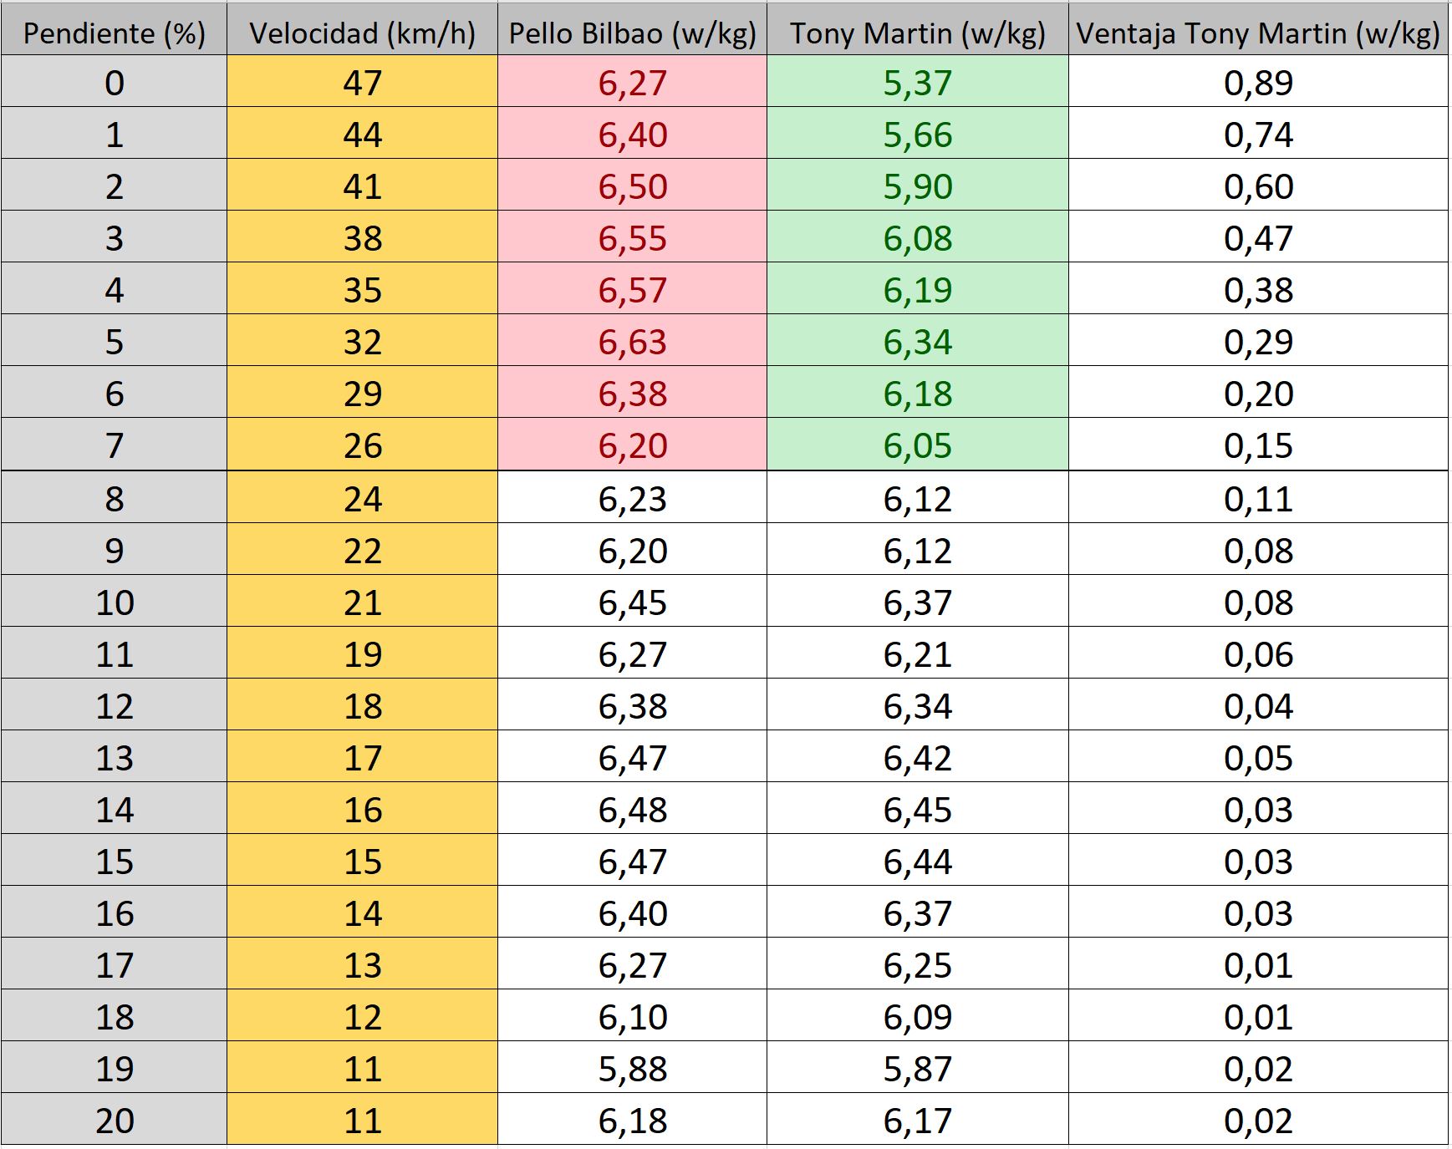Select the Tony Martin cell showing 6,42
Screen dimensions: 1452x1149
tap(917, 758)
